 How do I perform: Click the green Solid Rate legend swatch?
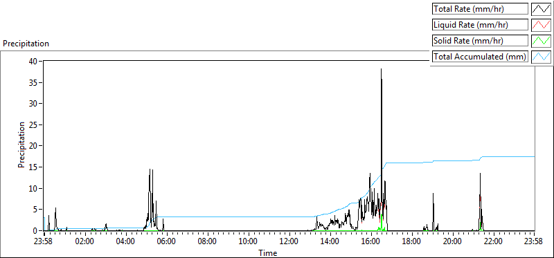click(541, 41)
